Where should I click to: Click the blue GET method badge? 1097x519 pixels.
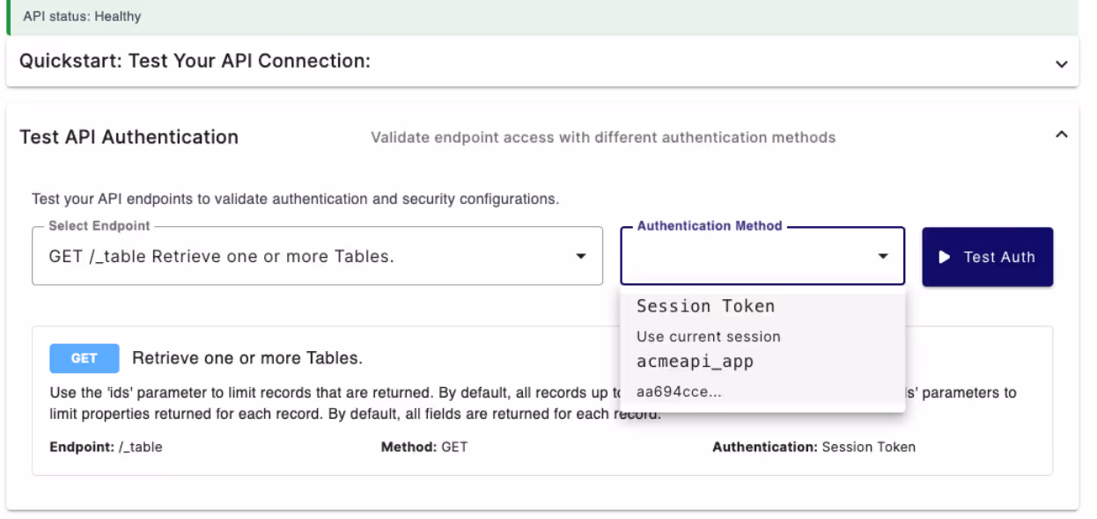[x=84, y=359]
